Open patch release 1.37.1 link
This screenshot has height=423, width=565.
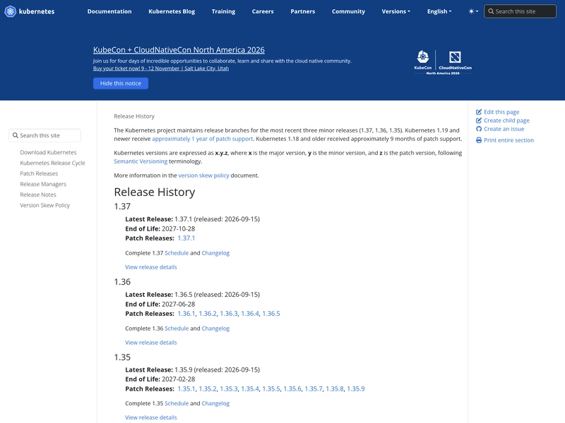pyautogui.click(x=186, y=238)
